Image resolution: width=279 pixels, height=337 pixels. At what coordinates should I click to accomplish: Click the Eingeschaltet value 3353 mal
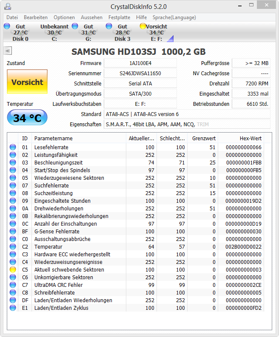click(x=251, y=94)
